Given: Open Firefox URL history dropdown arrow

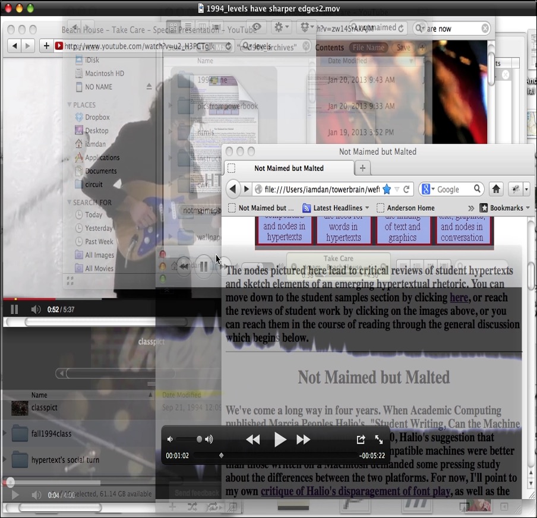Looking at the screenshot, I should pyautogui.click(x=397, y=189).
